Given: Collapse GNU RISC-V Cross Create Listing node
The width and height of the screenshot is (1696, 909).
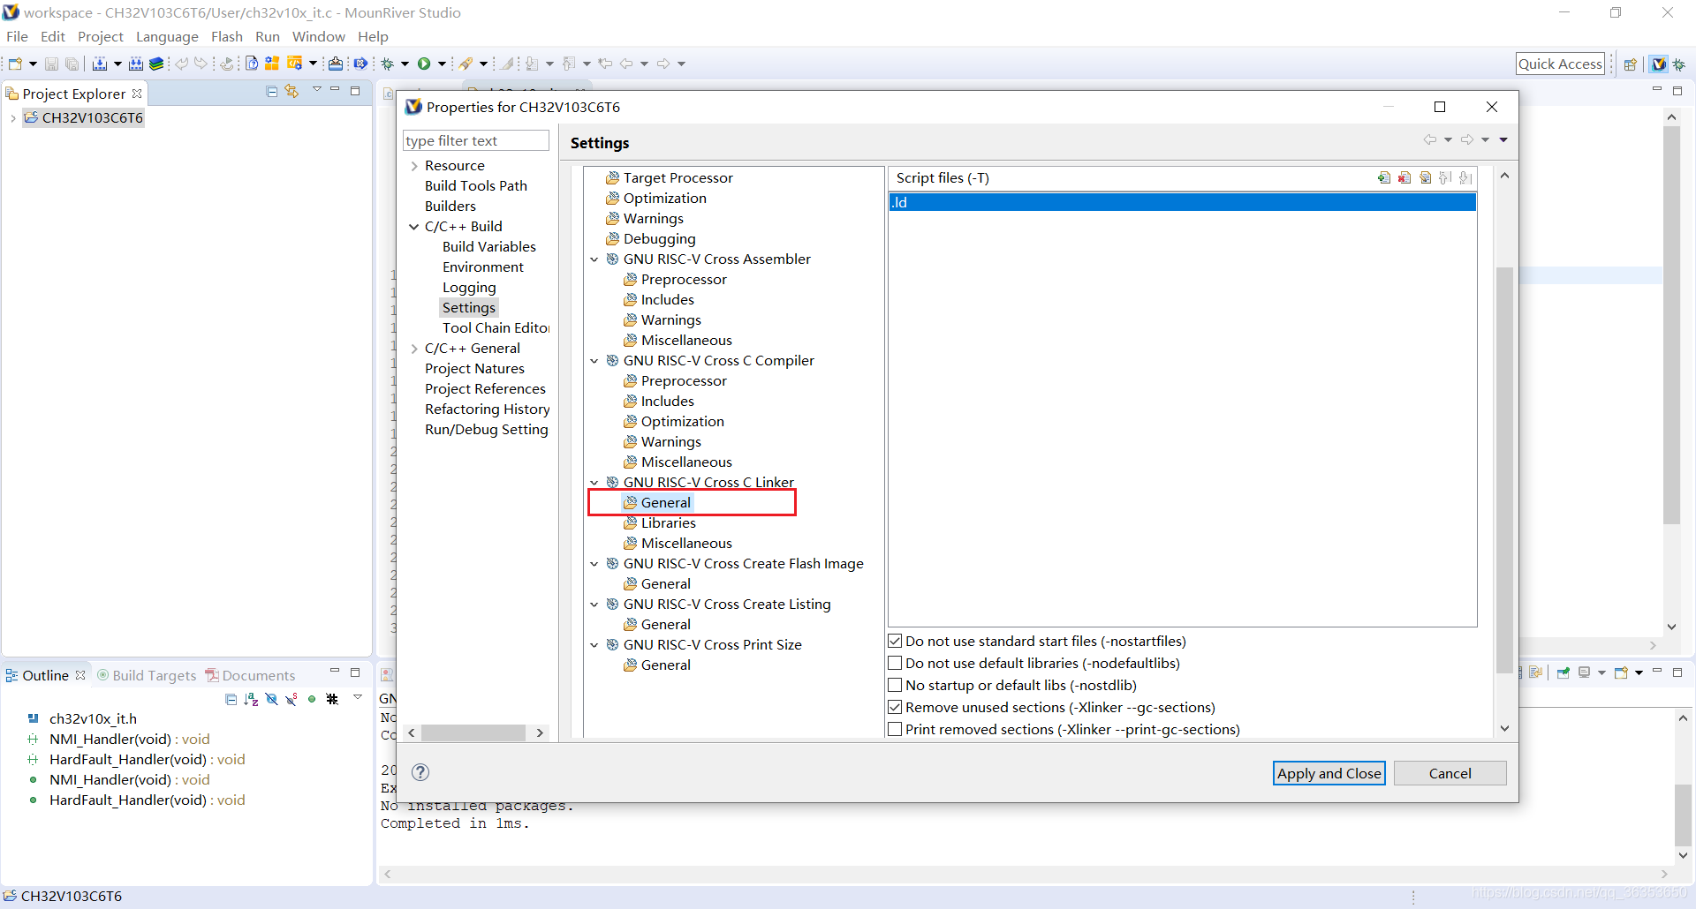Looking at the screenshot, I should pyautogui.click(x=594, y=605).
